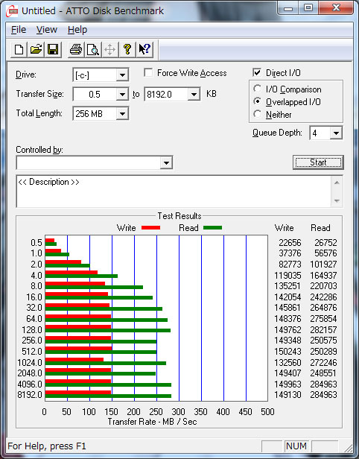Uncheck the Direct I/O checkbox
The width and height of the screenshot is (359, 459).
257,72
